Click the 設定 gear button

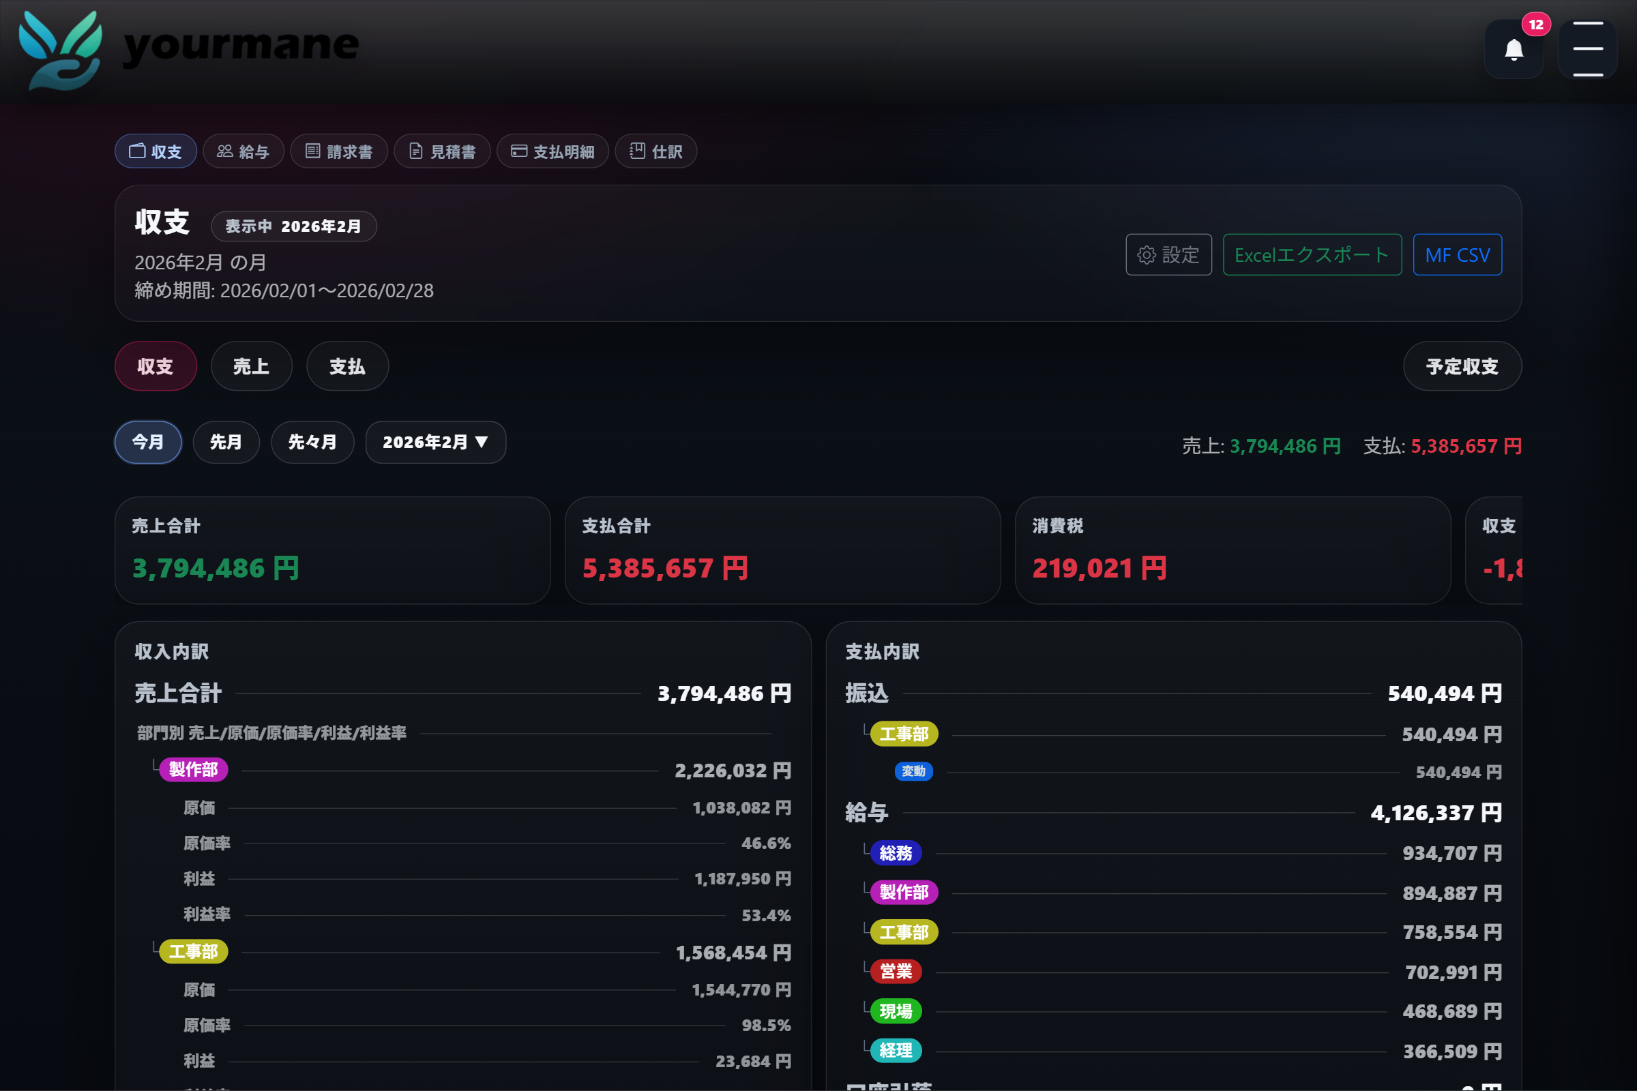click(1168, 254)
